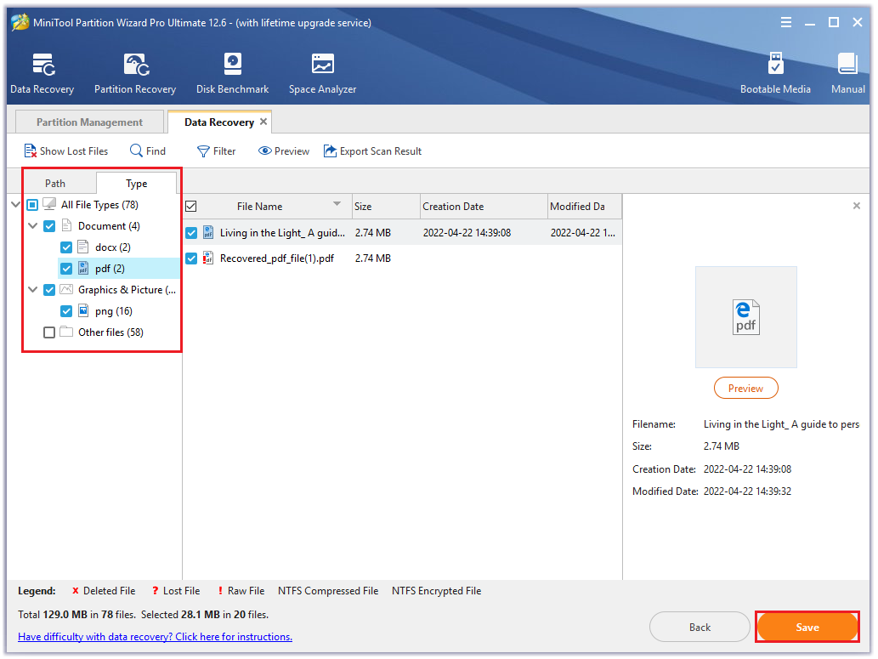This screenshot has width=878, height=659.
Task: Click the Back button
Action: coord(700,627)
